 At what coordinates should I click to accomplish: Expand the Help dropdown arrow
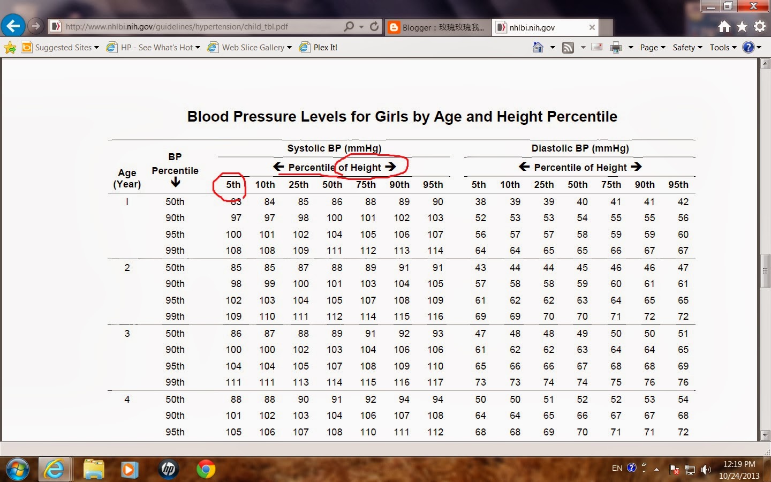759,48
